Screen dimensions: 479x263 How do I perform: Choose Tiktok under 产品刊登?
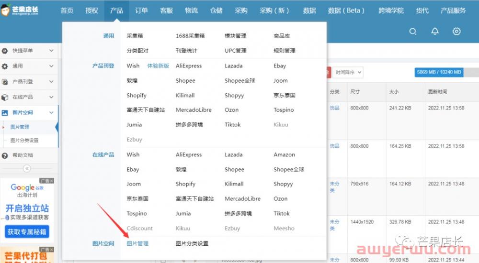pyautogui.click(x=232, y=124)
